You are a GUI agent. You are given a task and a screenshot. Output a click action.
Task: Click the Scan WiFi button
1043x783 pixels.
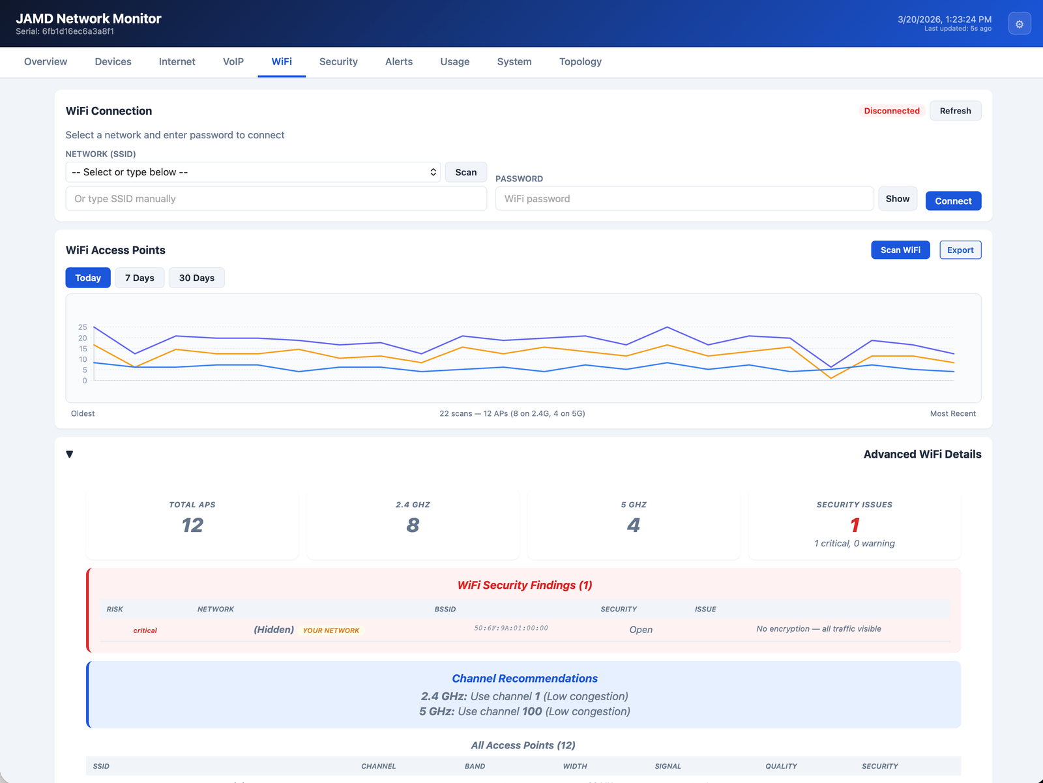(900, 250)
